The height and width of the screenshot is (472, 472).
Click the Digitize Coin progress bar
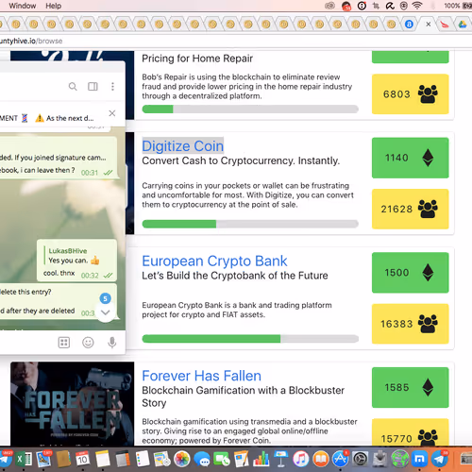pyautogui.click(x=250, y=224)
